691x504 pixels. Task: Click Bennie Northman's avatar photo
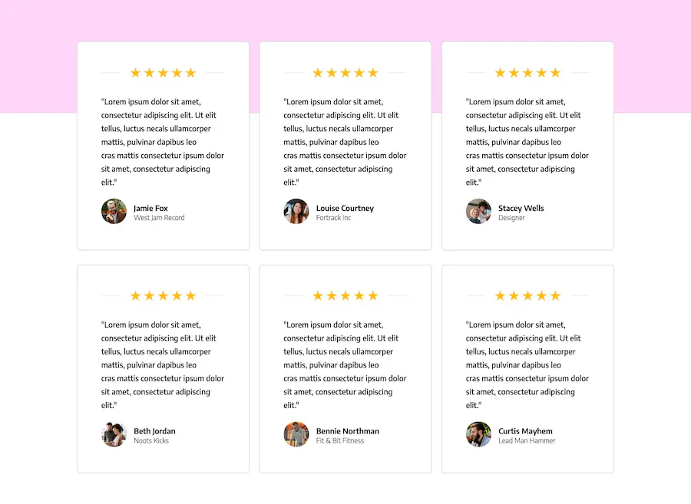pyautogui.click(x=296, y=434)
